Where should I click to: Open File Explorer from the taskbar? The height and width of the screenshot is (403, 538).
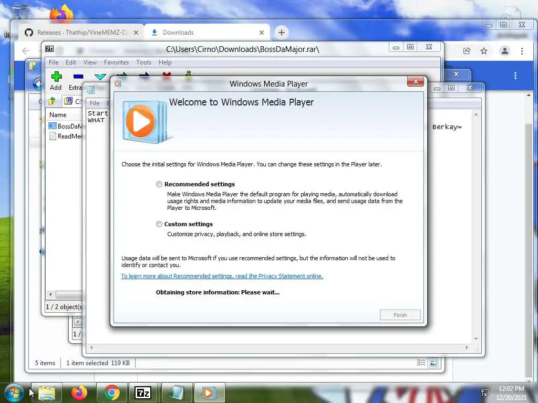pos(47,393)
